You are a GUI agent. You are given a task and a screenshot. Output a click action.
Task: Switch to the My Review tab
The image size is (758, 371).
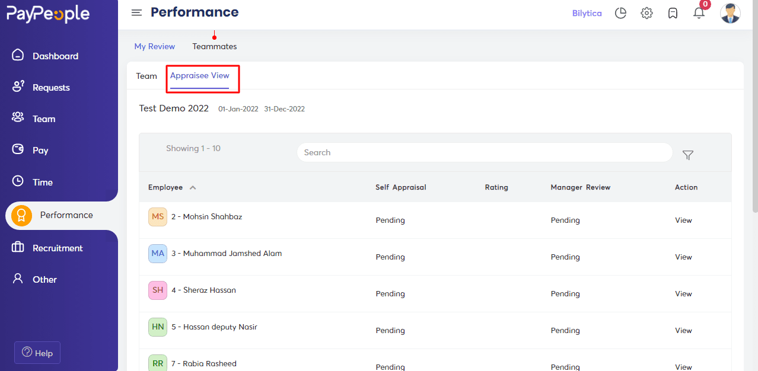155,46
